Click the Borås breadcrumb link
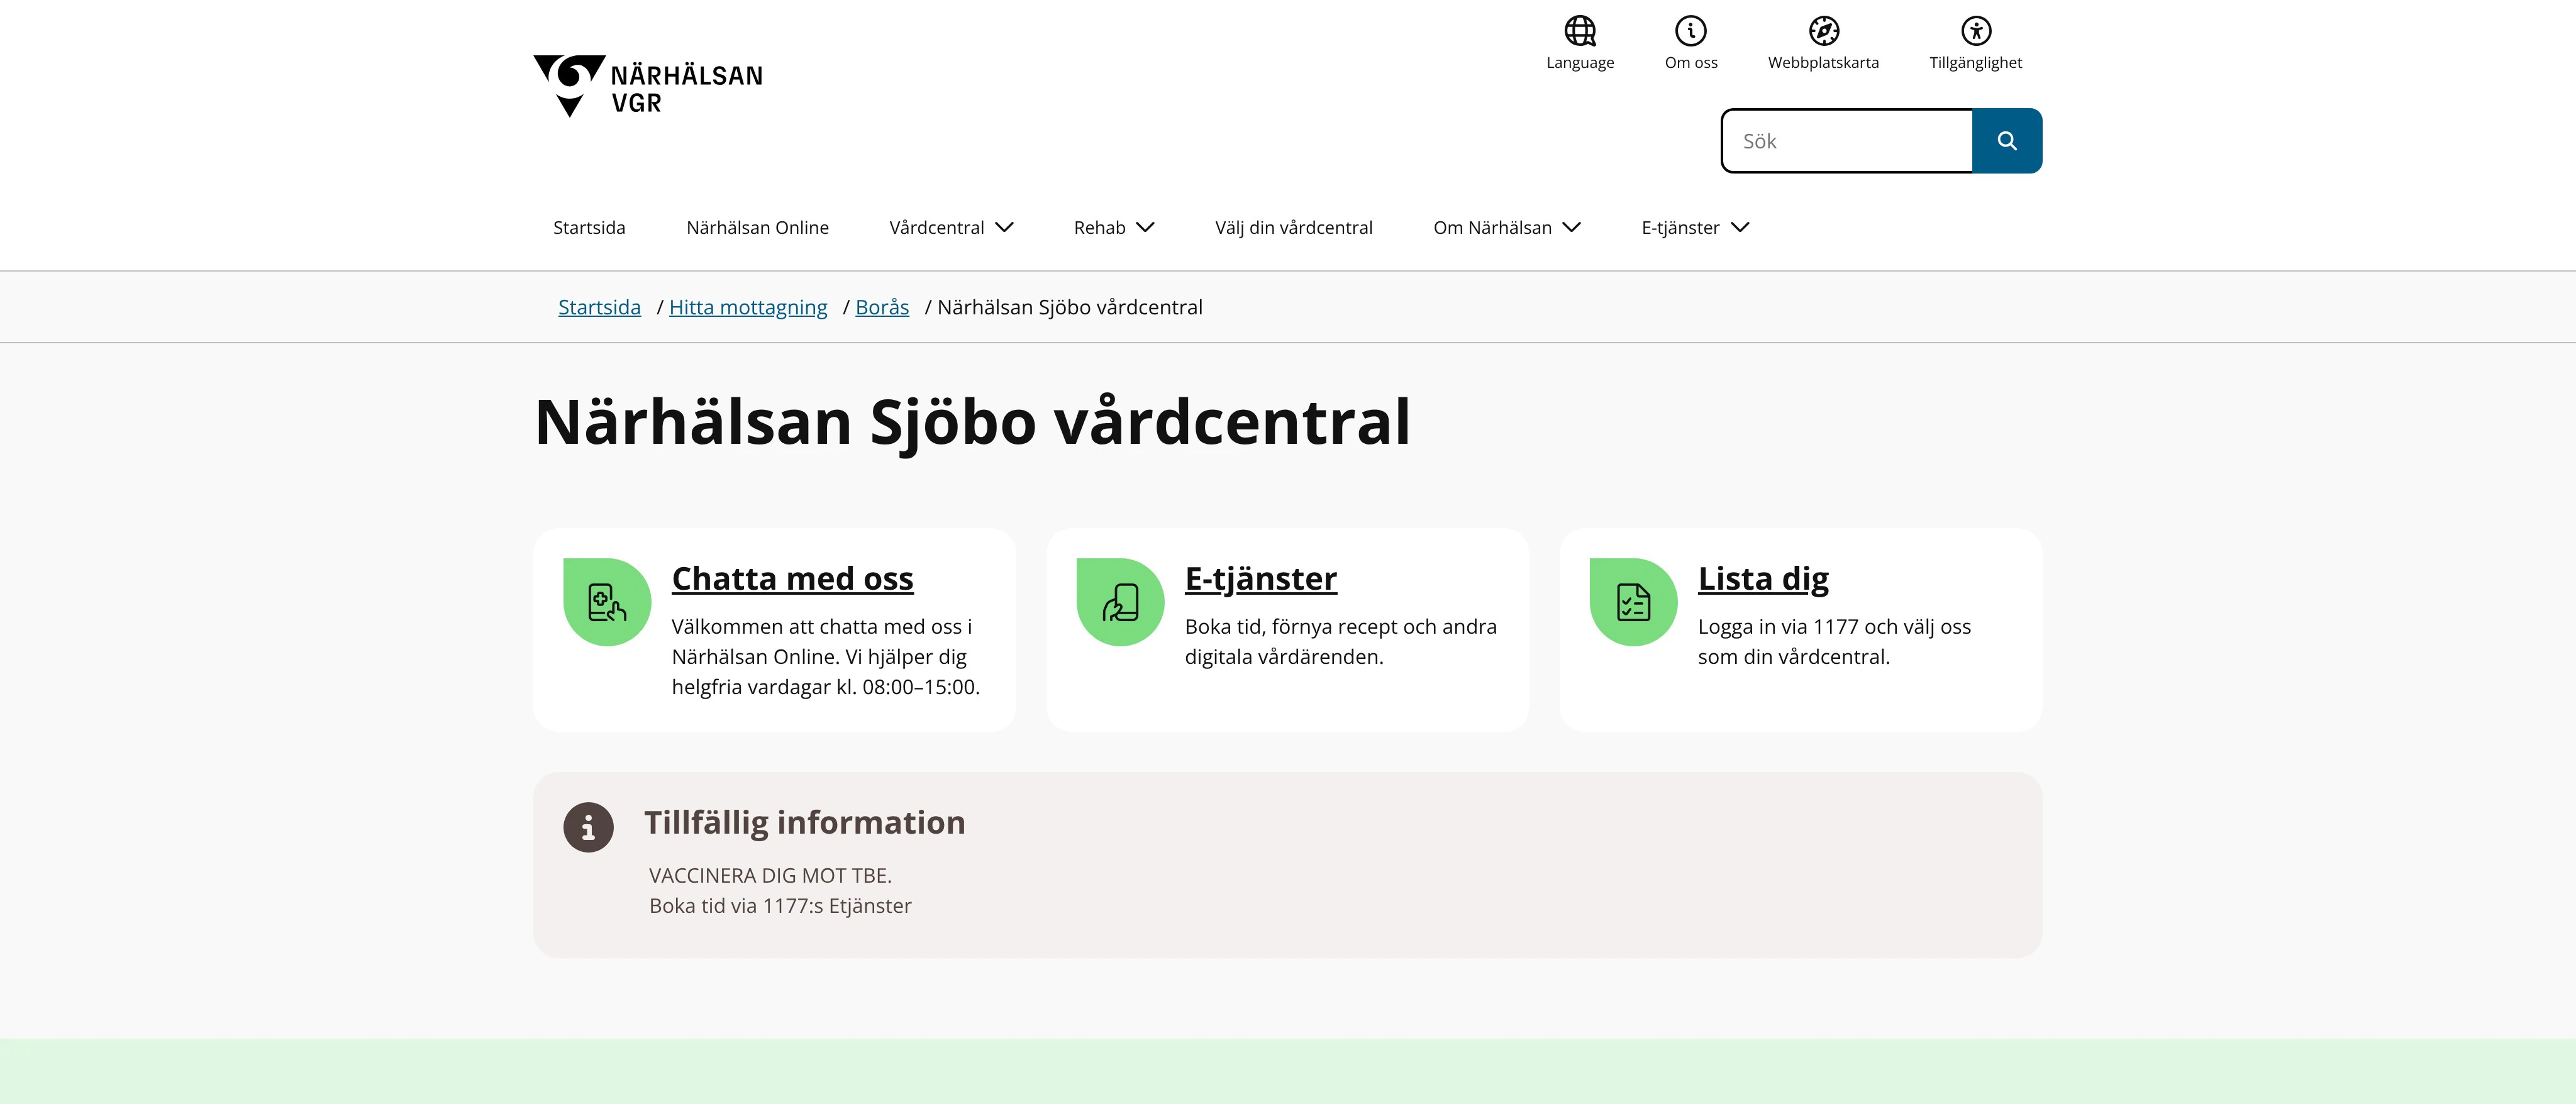This screenshot has height=1104, width=2576. coord(882,307)
